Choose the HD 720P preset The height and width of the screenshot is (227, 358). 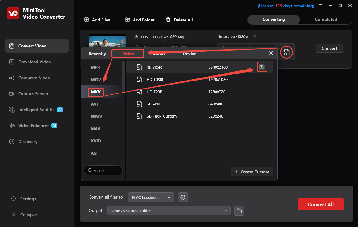[x=199, y=92]
